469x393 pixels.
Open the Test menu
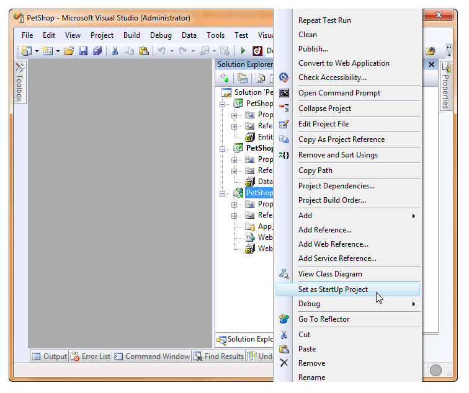pyautogui.click(x=241, y=35)
